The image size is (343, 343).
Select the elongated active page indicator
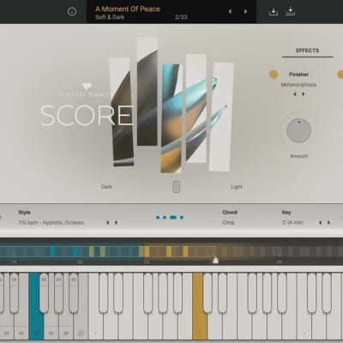click(173, 218)
